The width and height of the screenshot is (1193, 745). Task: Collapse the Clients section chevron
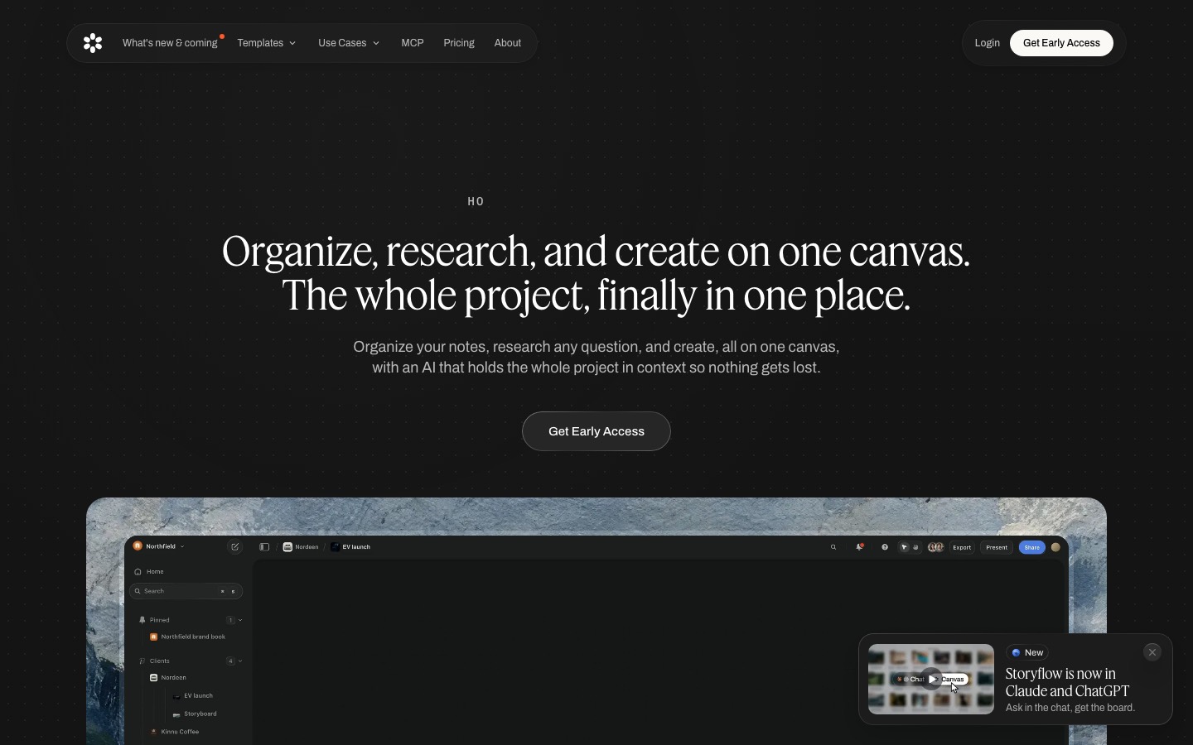click(240, 661)
